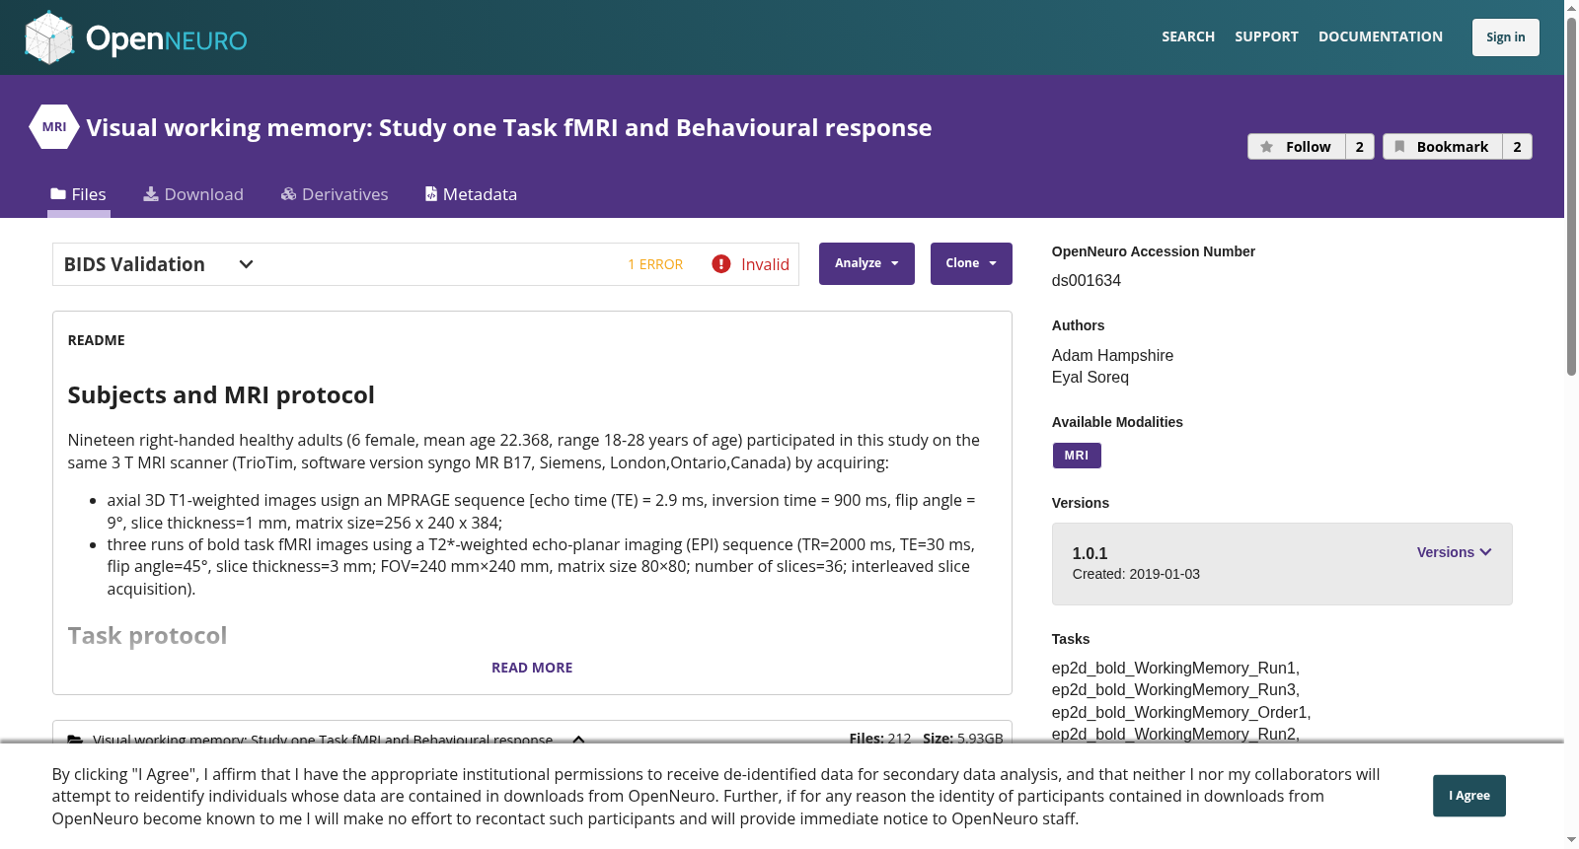Open SEARCH in top navigation
Screen dimensions: 1579x849
pos(1188,36)
